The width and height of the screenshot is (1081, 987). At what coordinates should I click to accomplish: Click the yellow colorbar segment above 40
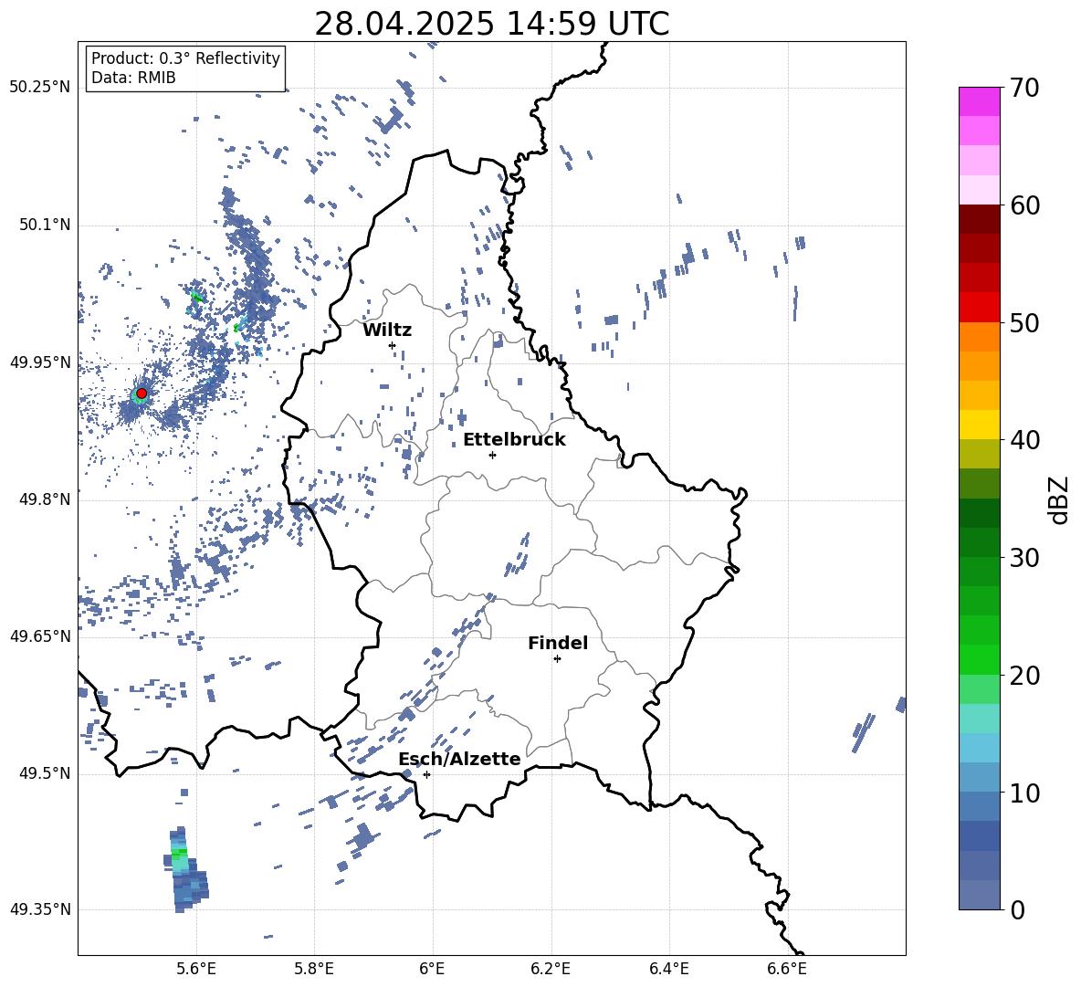[979, 425]
